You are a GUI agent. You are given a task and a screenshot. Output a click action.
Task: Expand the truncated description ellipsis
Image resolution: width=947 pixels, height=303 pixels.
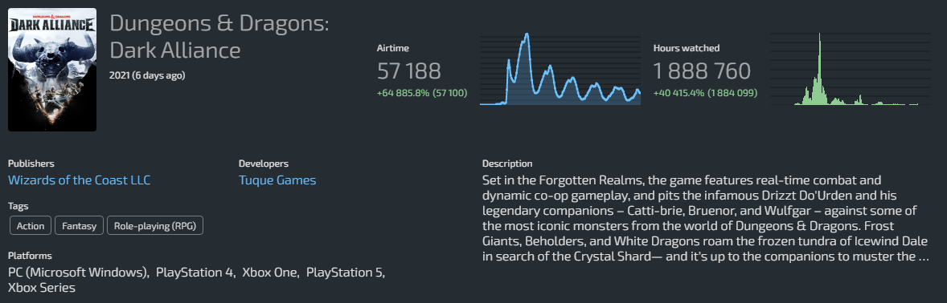tap(924, 257)
